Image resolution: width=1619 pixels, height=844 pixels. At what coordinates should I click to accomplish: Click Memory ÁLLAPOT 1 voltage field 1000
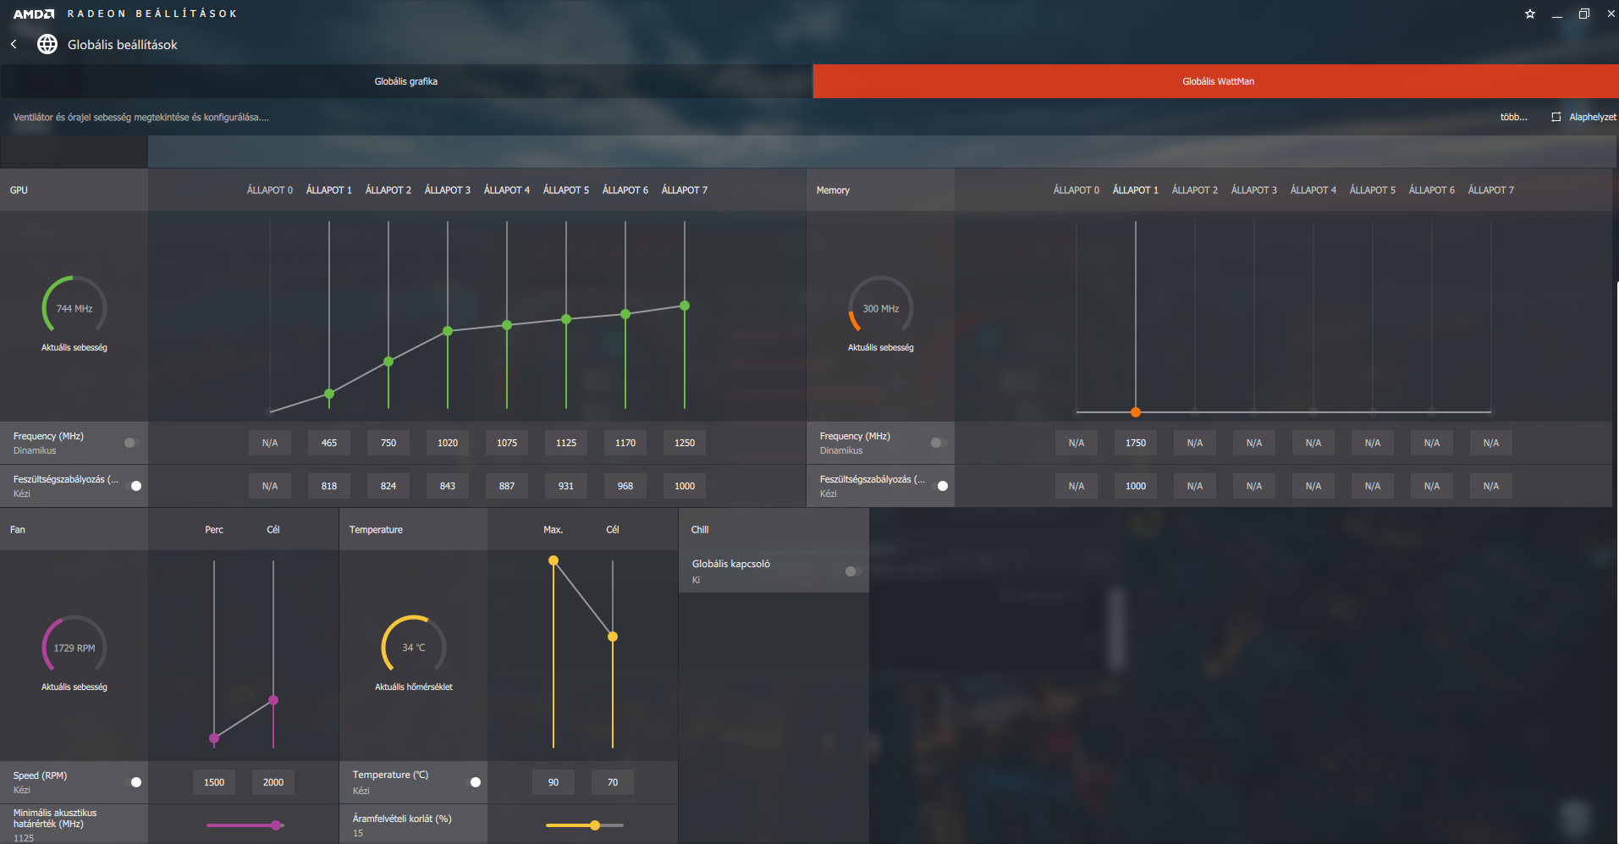tap(1136, 486)
